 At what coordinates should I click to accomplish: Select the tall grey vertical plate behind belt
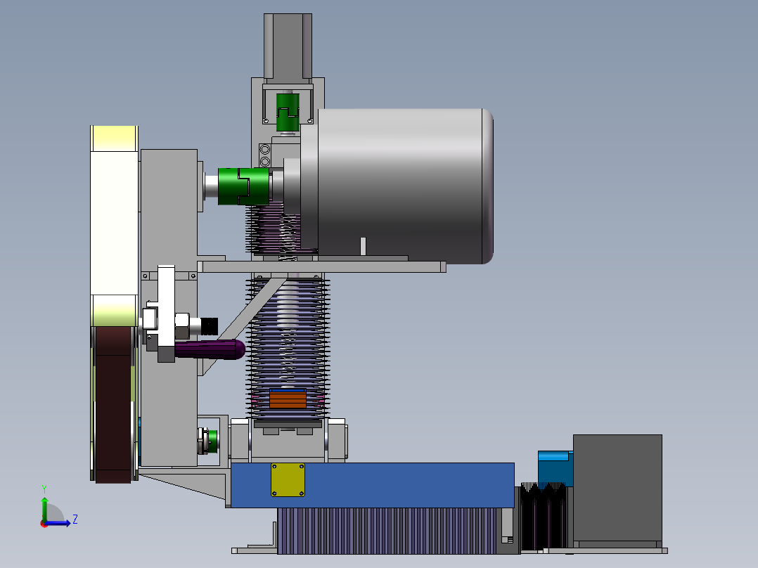(169, 307)
